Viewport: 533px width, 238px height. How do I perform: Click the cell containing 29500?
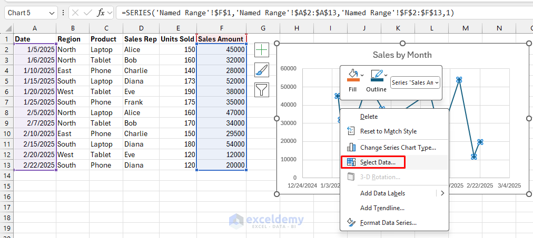(222, 133)
